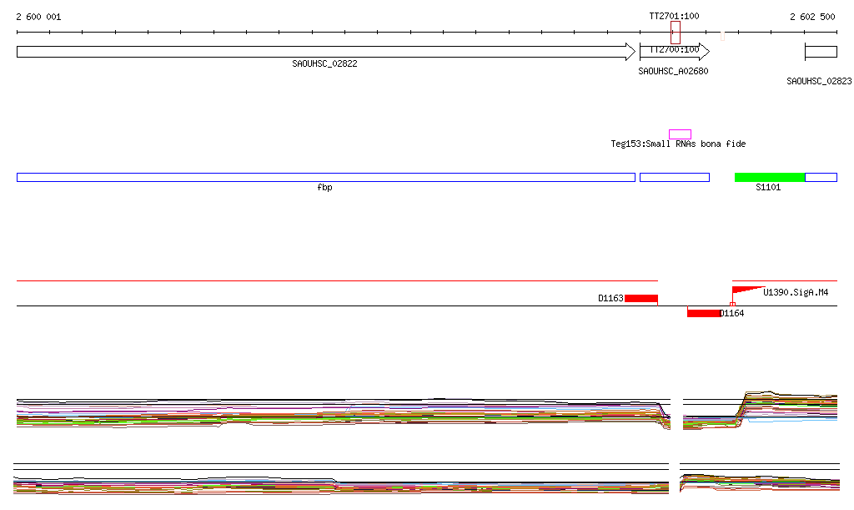Click the SAOUHSC_02823 gene box
Viewport: 854px width, 510px height.
[x=821, y=52]
